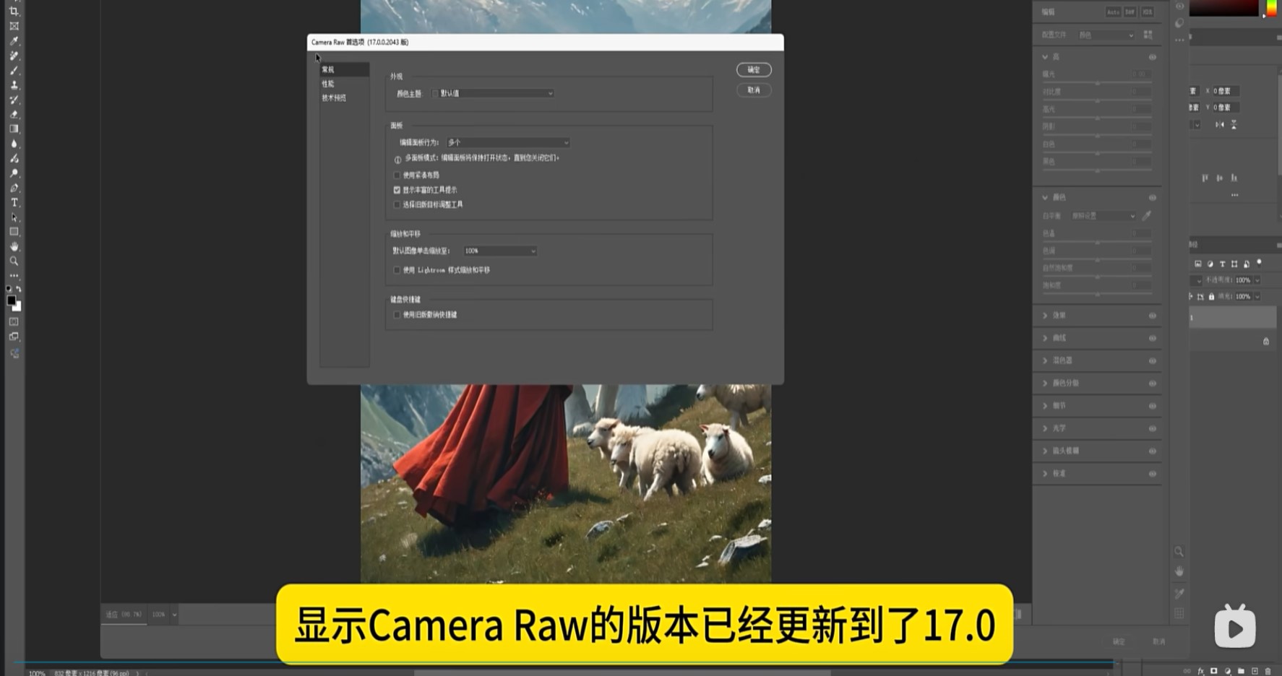Select the Zoom tool in left toolbar
The image size is (1282, 676).
(x=14, y=261)
